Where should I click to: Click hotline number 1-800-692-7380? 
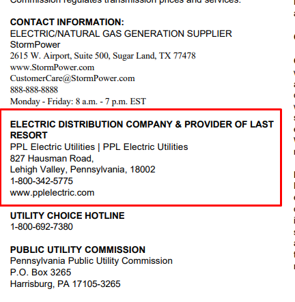coord(42,227)
